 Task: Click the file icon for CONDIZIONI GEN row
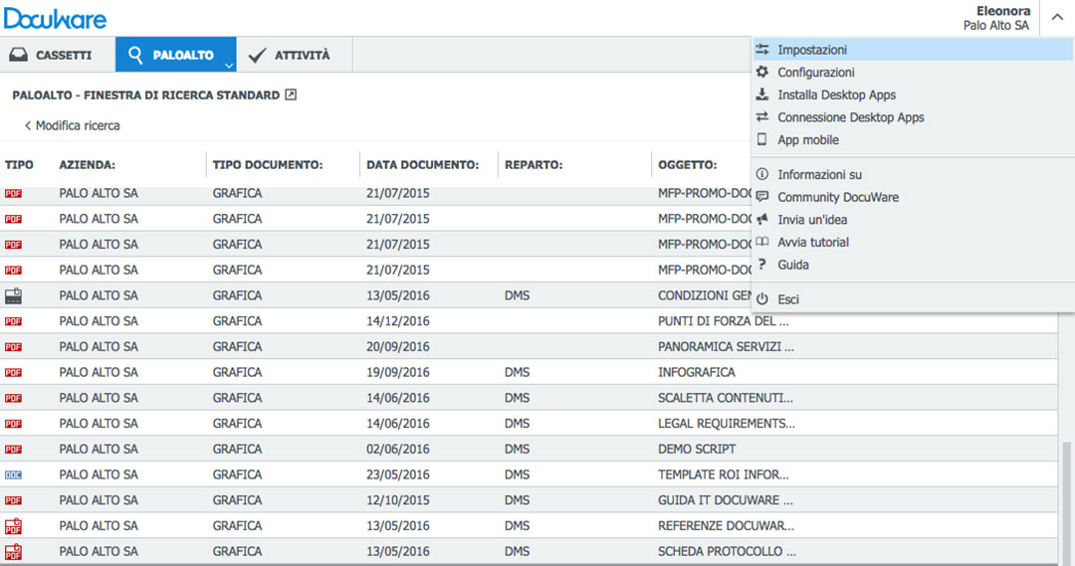click(x=13, y=295)
